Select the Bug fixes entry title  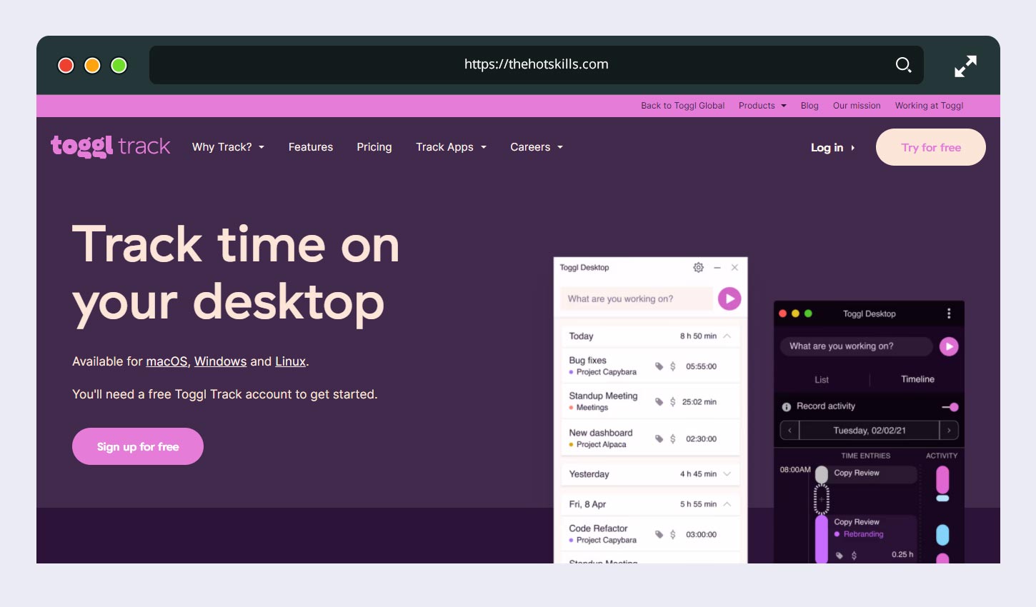587,361
